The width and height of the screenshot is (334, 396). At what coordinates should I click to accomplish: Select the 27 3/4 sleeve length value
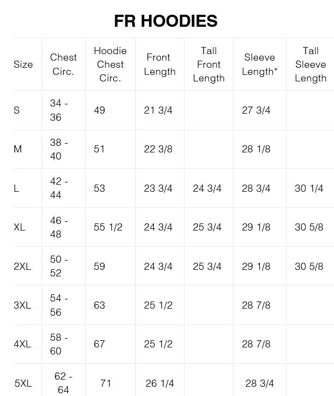click(256, 110)
